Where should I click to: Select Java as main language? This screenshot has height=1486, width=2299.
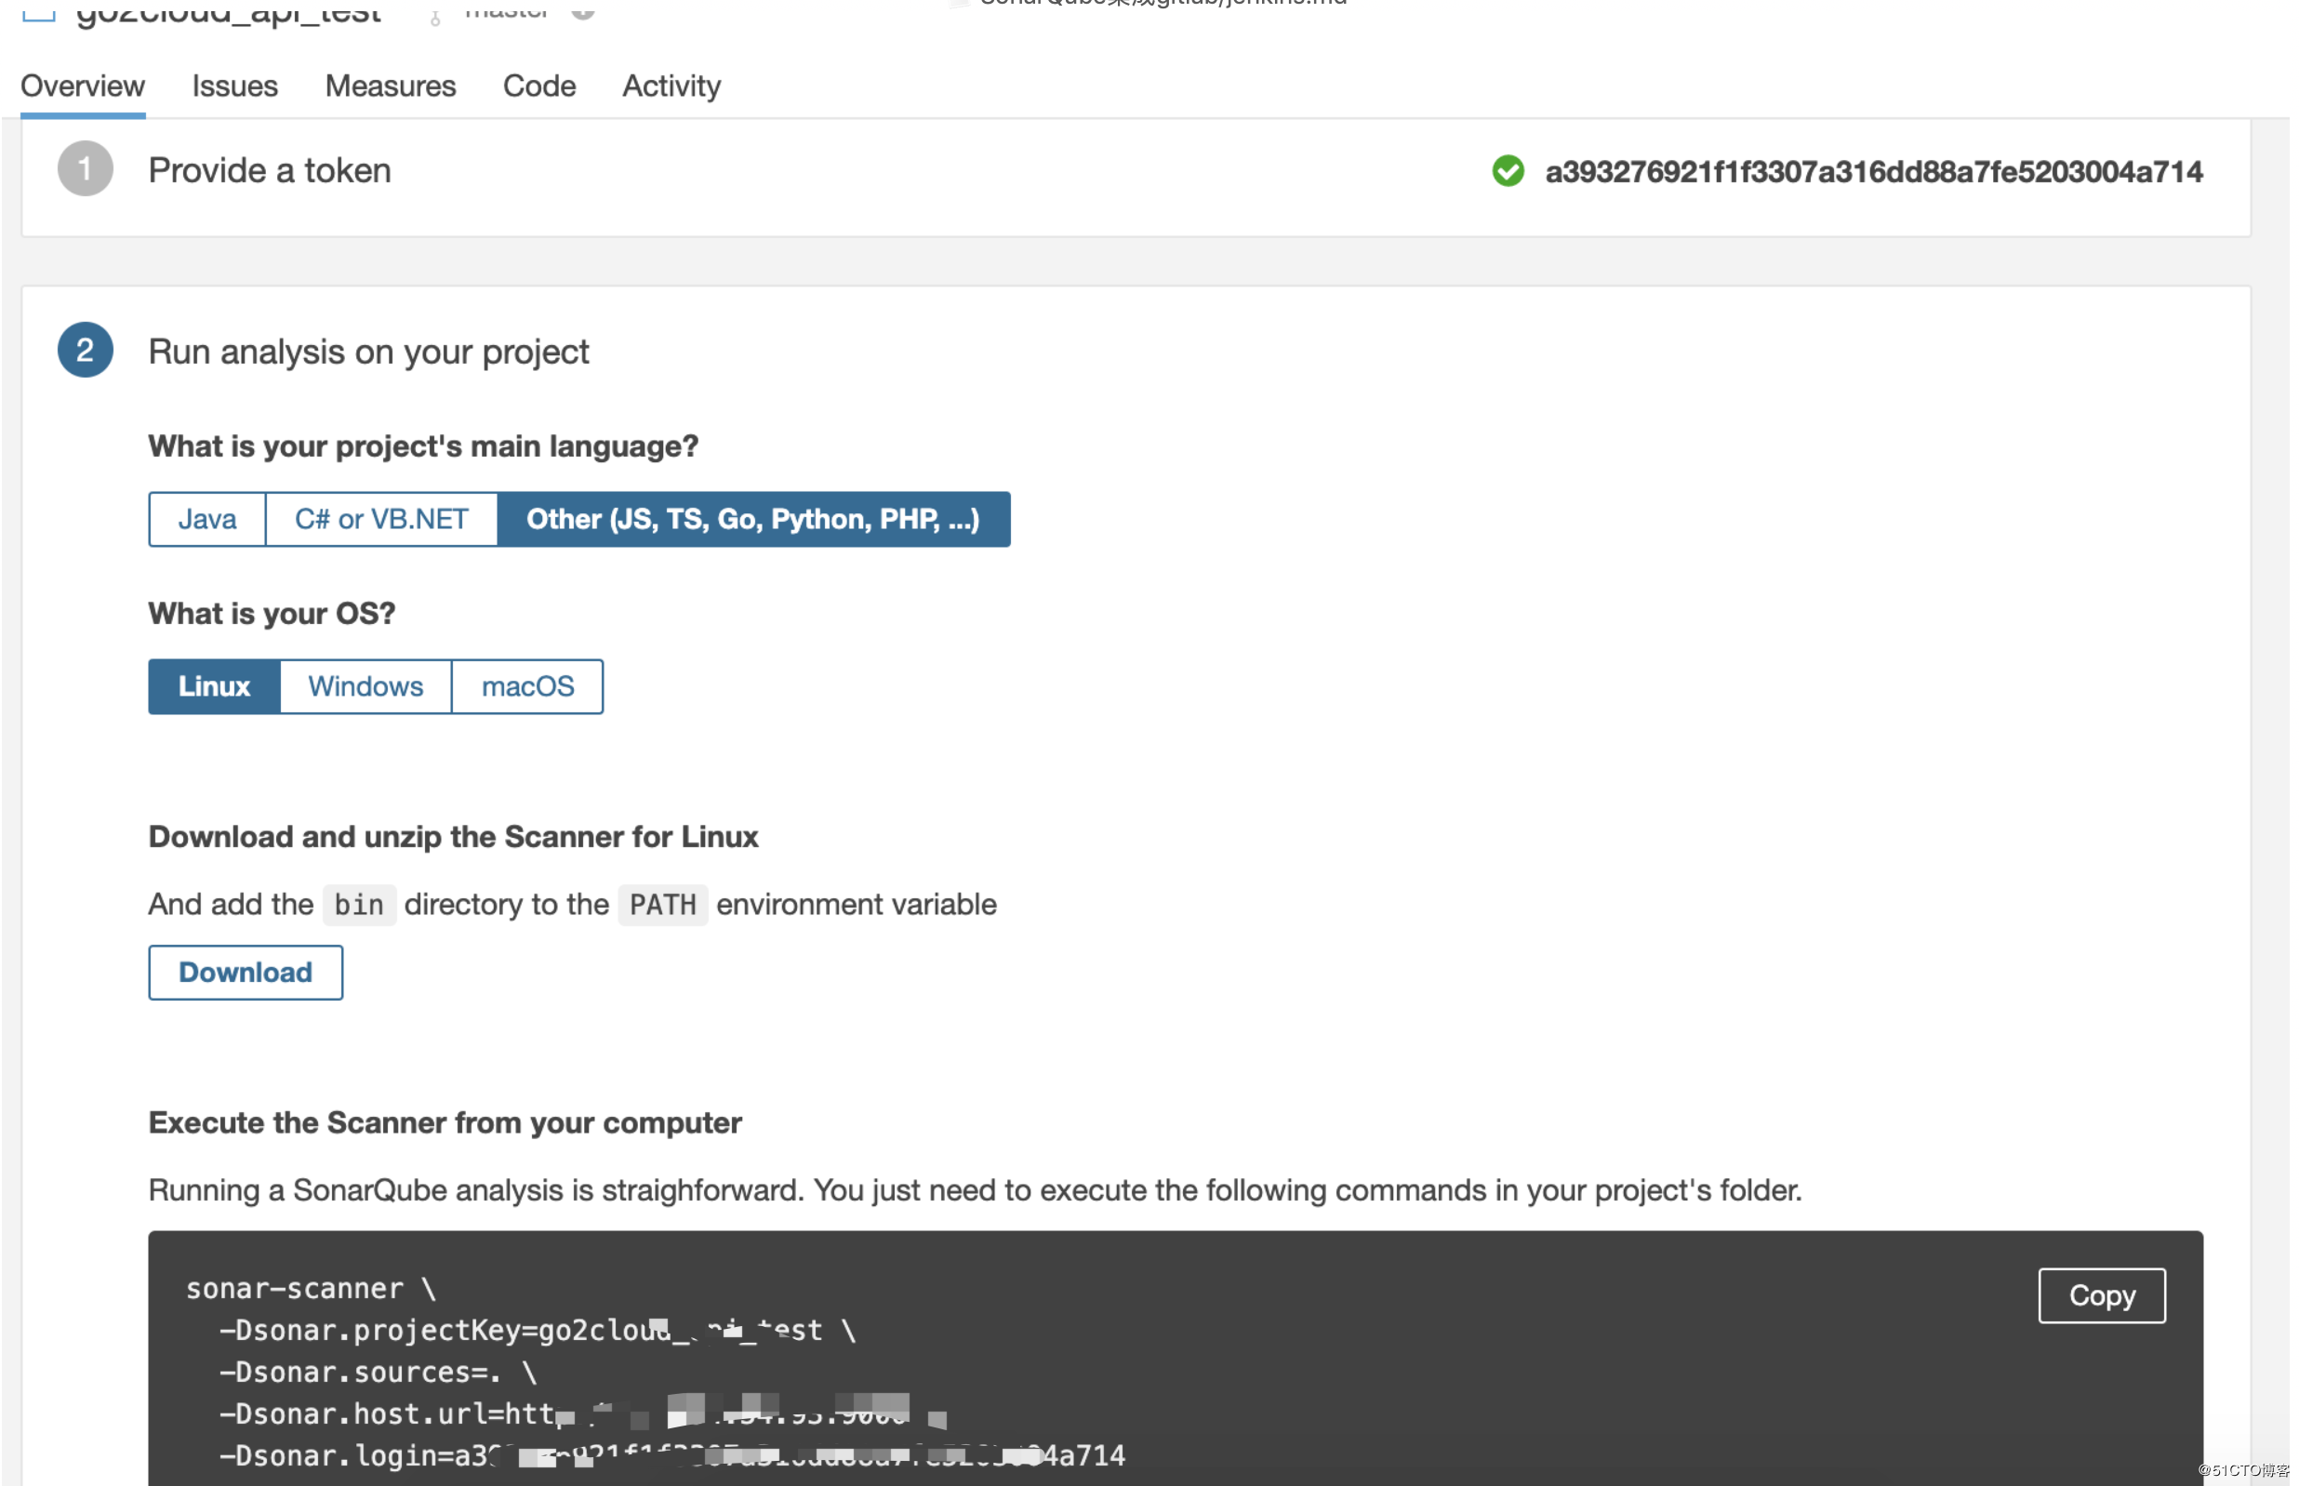pyautogui.click(x=206, y=519)
